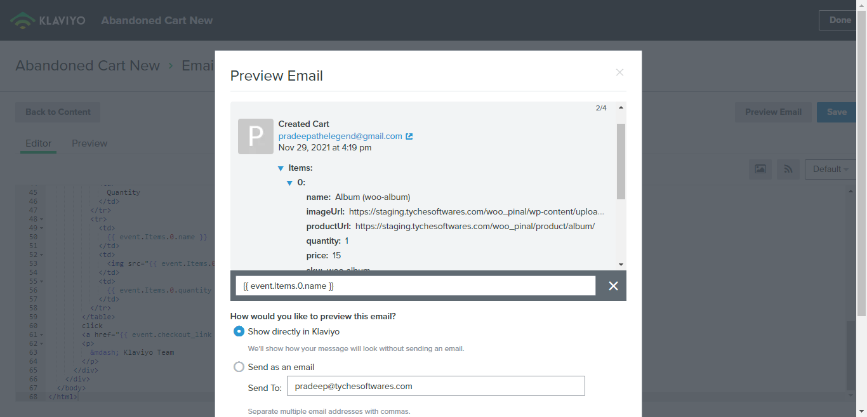This screenshot has height=417, width=867.
Task: Click the Send To email input field
Action: coord(436,386)
